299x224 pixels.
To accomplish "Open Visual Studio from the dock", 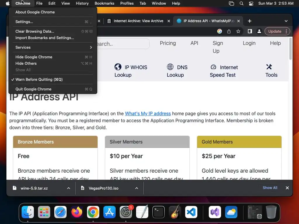I will 215,212.
